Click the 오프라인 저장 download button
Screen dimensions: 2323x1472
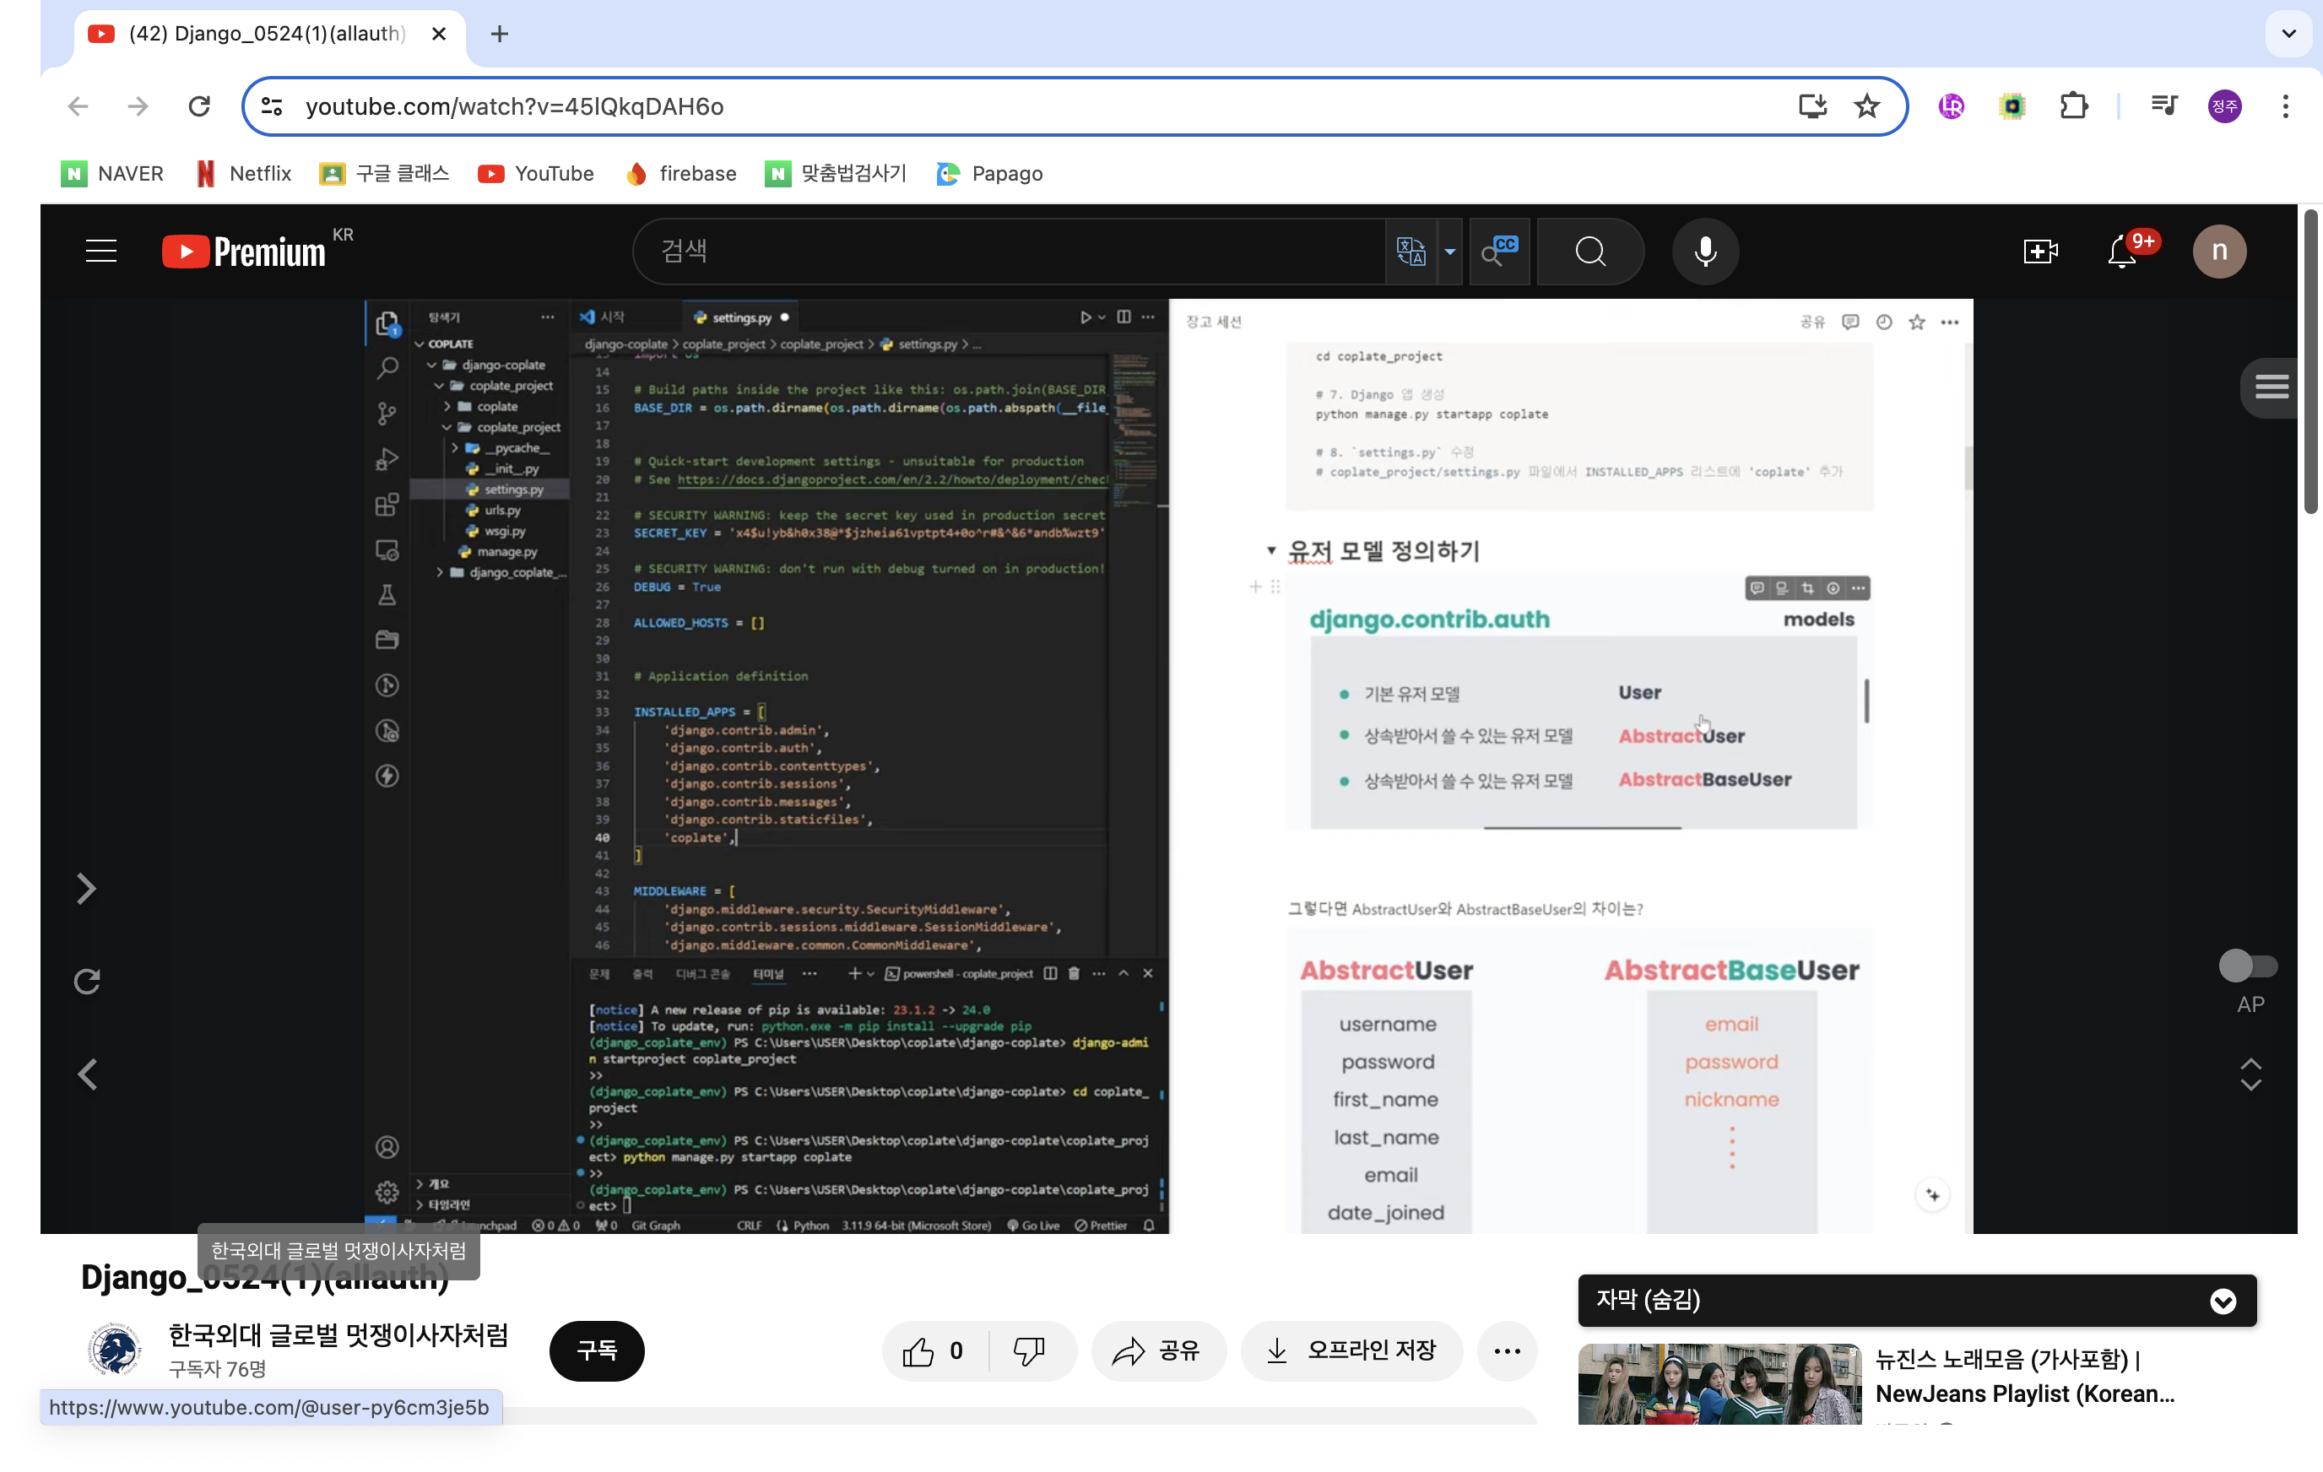(x=1351, y=1350)
